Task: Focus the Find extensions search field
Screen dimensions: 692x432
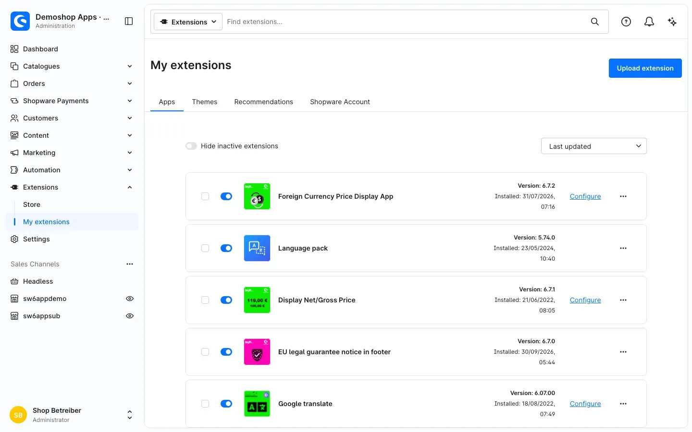Action: 404,22
